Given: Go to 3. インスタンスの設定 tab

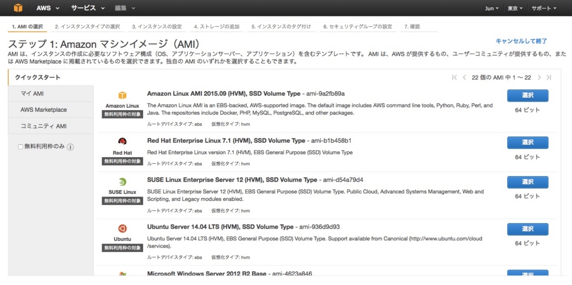Looking at the screenshot, I should click(157, 27).
